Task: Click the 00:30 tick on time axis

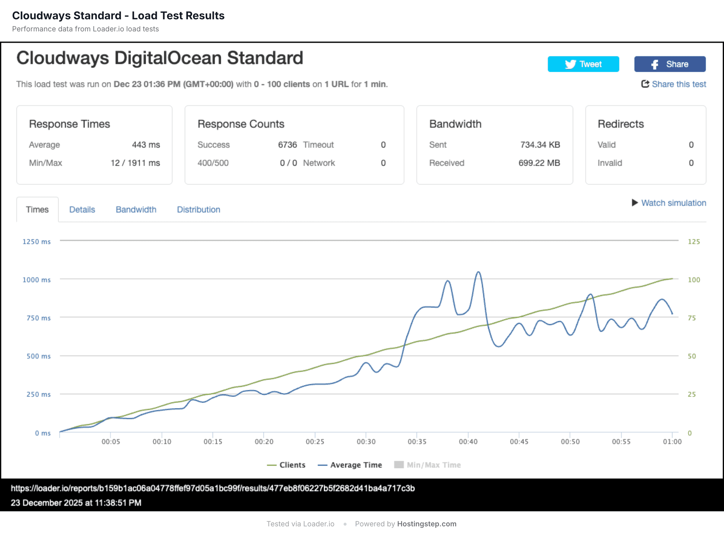Action: pyautogui.click(x=366, y=442)
